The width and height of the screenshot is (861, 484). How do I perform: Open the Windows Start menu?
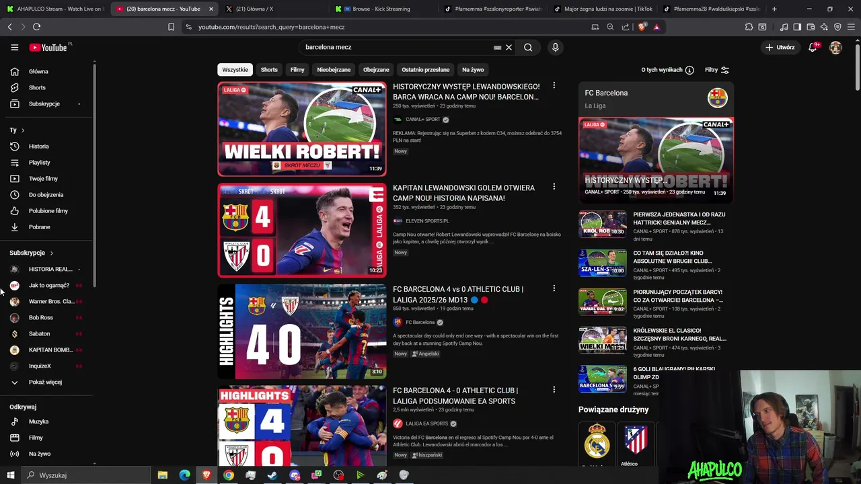[10, 475]
